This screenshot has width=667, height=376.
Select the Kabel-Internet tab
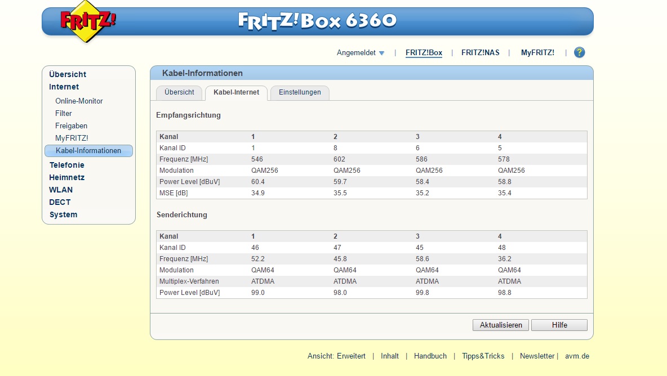tap(236, 93)
